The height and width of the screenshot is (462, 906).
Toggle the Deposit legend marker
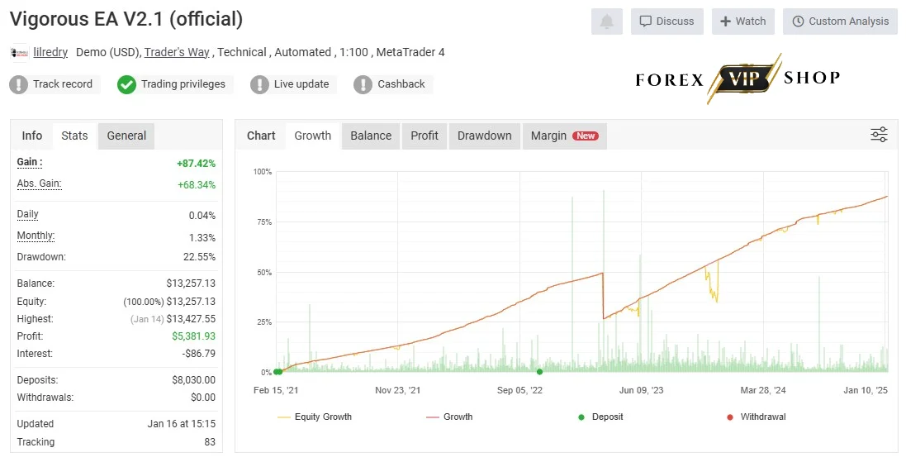click(600, 417)
